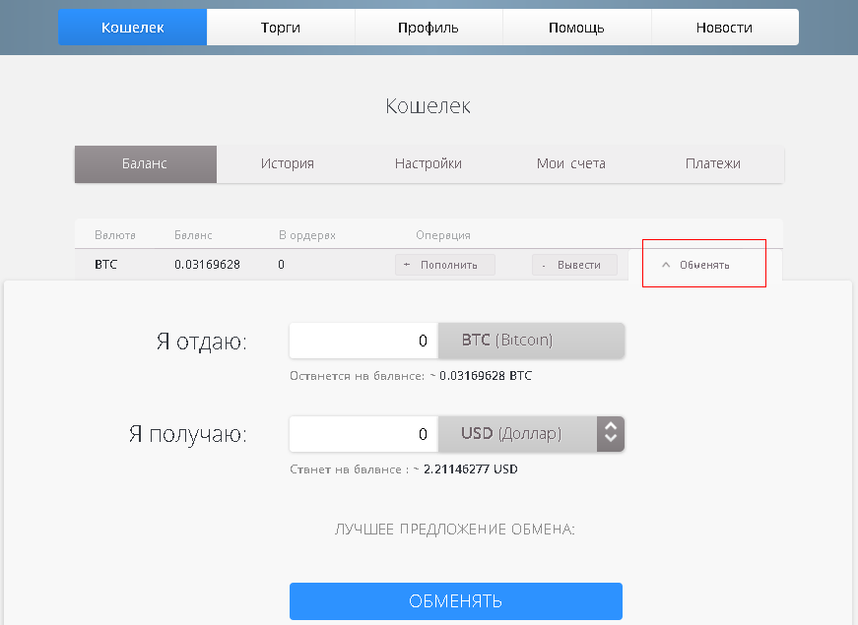Go to the Торги navigation tab
Image resolution: width=858 pixels, height=625 pixels.
pos(281,28)
